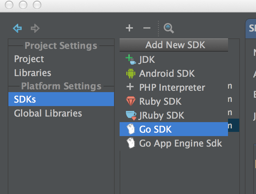
Task: Click the third gray window control button
Action: 37,5
